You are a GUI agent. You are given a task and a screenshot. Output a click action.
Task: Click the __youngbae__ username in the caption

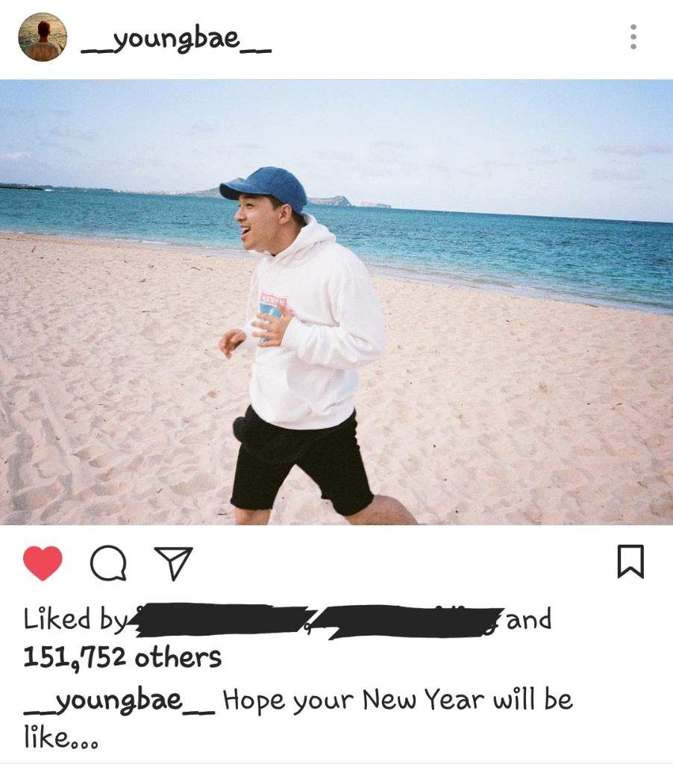click(119, 701)
